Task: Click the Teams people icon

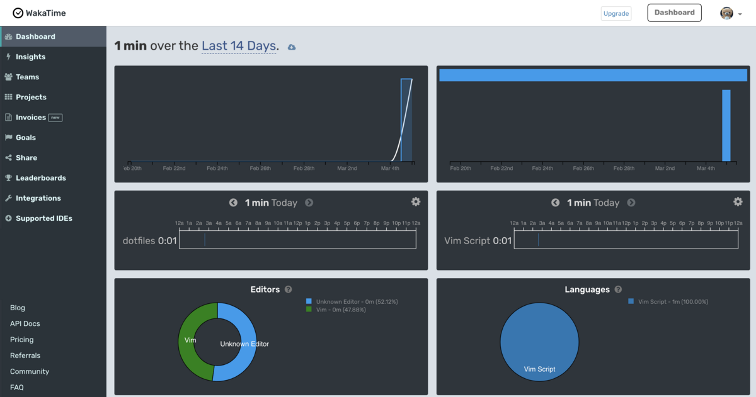Action: (x=8, y=77)
